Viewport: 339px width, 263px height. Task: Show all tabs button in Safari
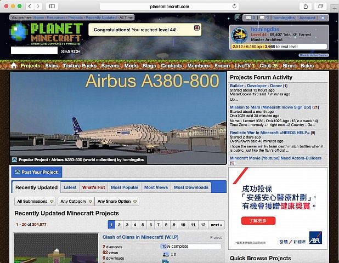(320, 6)
